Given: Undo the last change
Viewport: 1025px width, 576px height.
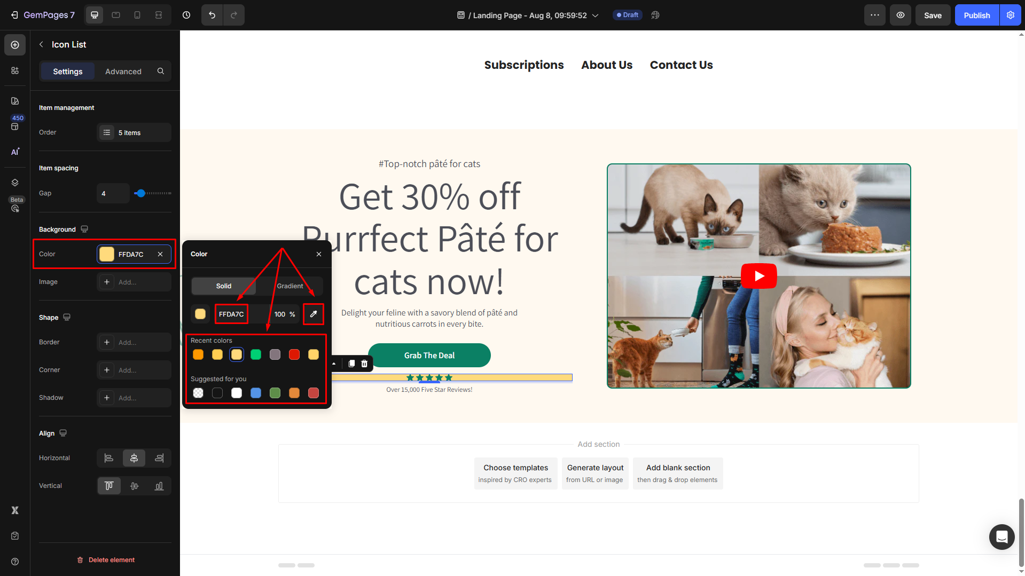Looking at the screenshot, I should [x=212, y=15].
